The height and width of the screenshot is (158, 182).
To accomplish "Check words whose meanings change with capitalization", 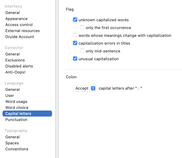I will [75, 35].
